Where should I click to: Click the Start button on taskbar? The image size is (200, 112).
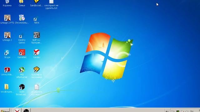(5, 110)
